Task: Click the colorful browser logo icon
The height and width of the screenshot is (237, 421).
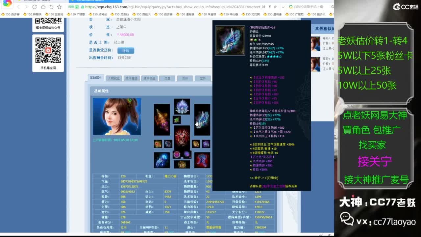Action: 7,3
